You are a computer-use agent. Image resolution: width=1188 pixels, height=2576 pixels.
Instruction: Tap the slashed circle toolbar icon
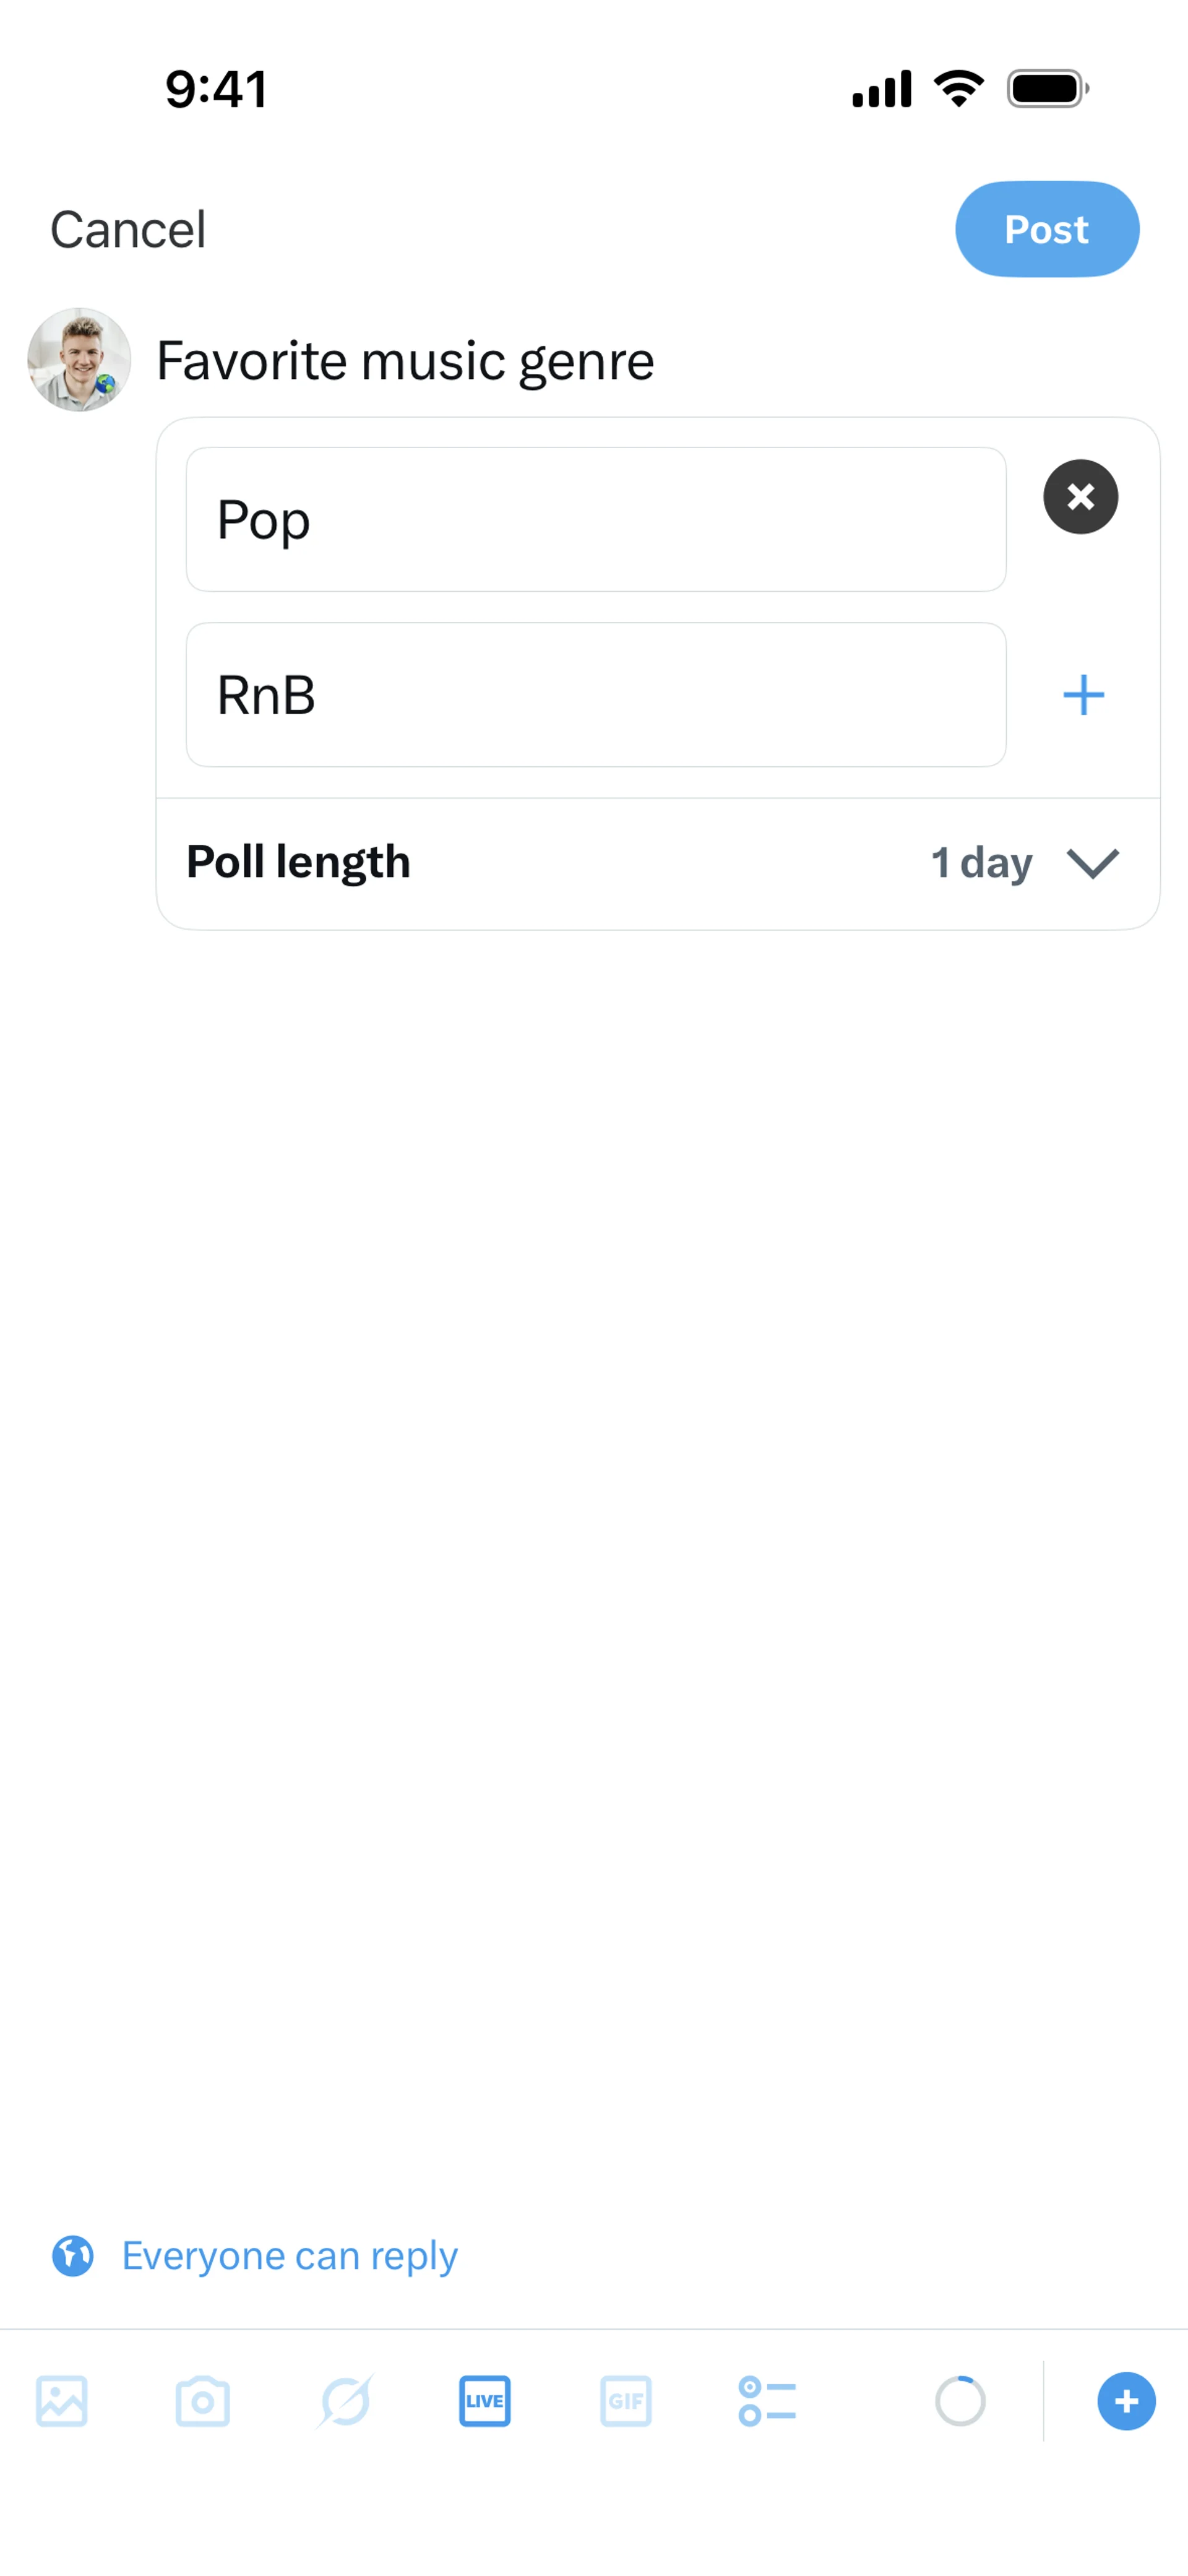point(345,2401)
